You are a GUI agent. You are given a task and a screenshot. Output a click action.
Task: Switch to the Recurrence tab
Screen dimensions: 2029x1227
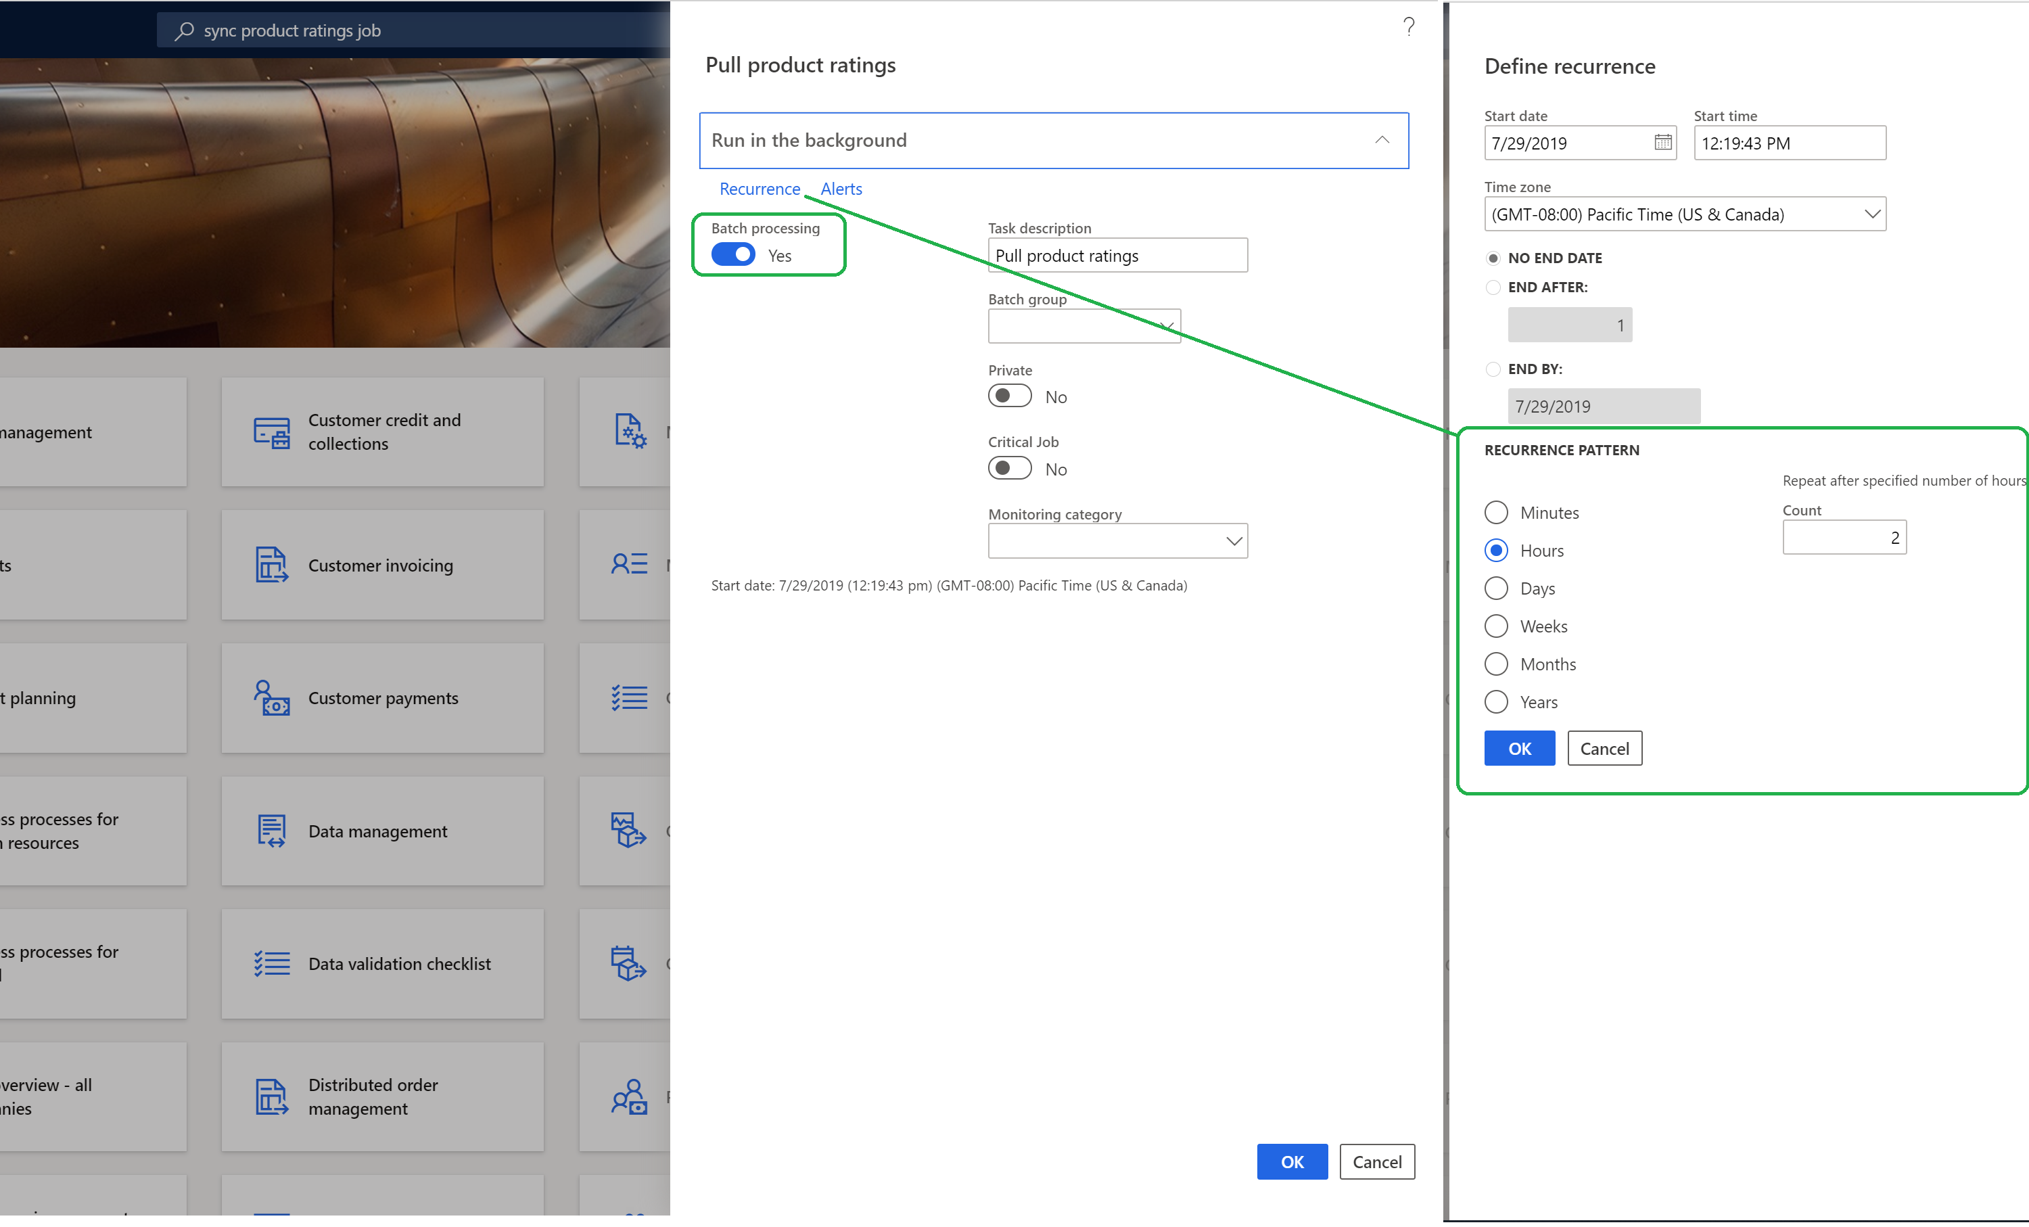coord(760,188)
